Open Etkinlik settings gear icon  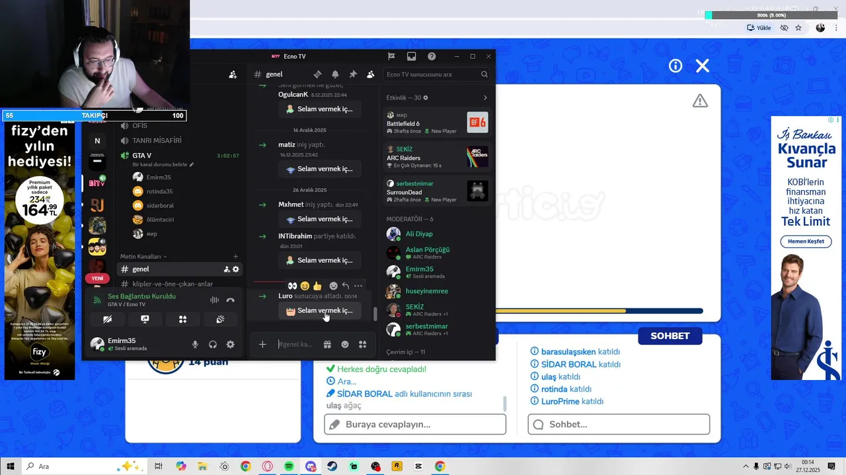click(426, 98)
